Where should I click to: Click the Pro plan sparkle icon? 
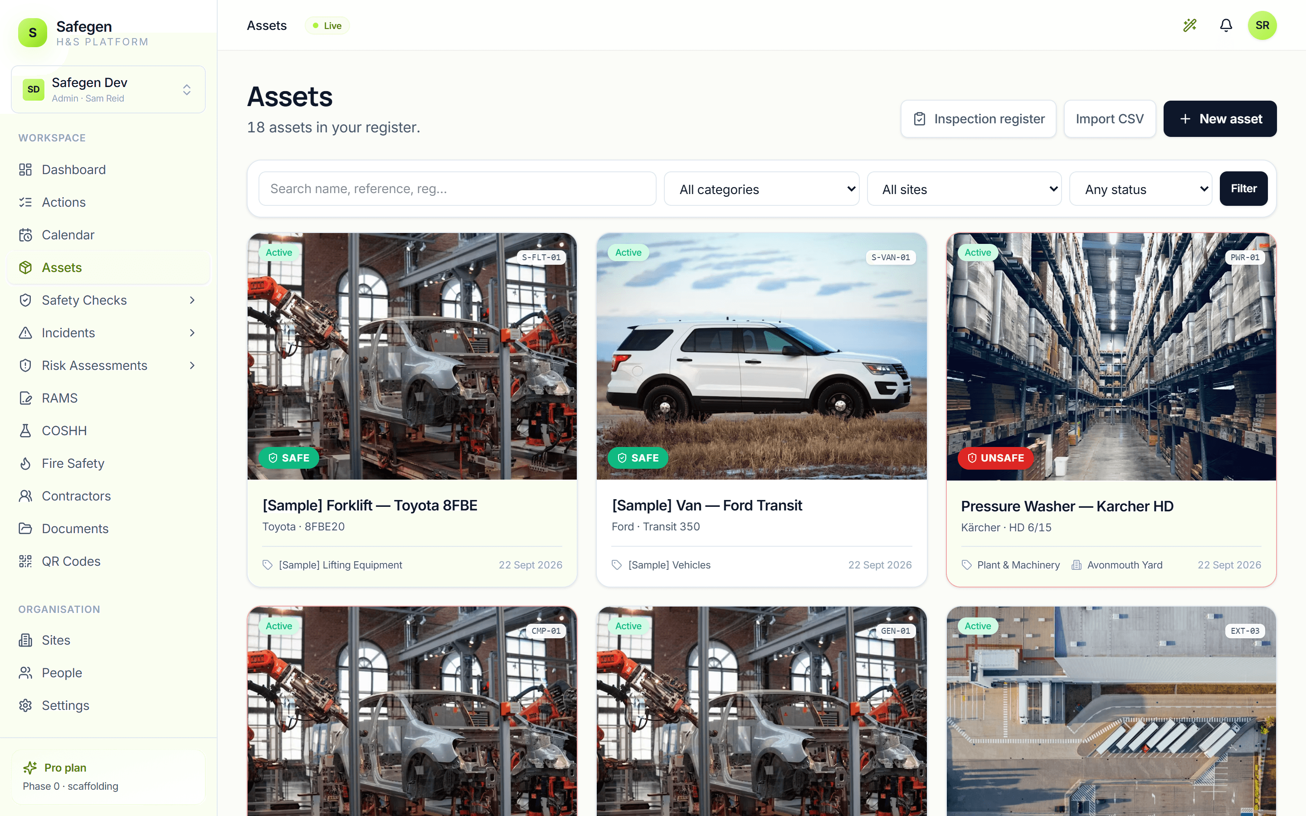click(x=30, y=767)
